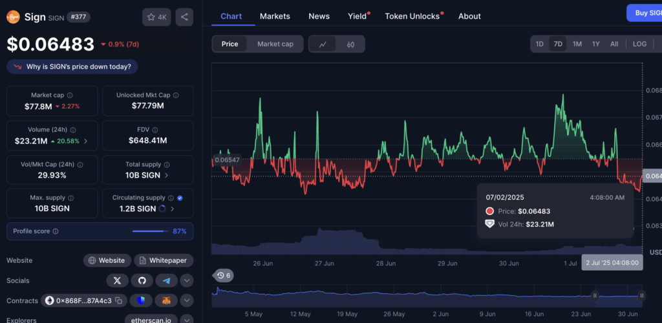Click the circulating supply verified badge
Viewport: 662px width, 323px height.
pyautogui.click(x=180, y=198)
